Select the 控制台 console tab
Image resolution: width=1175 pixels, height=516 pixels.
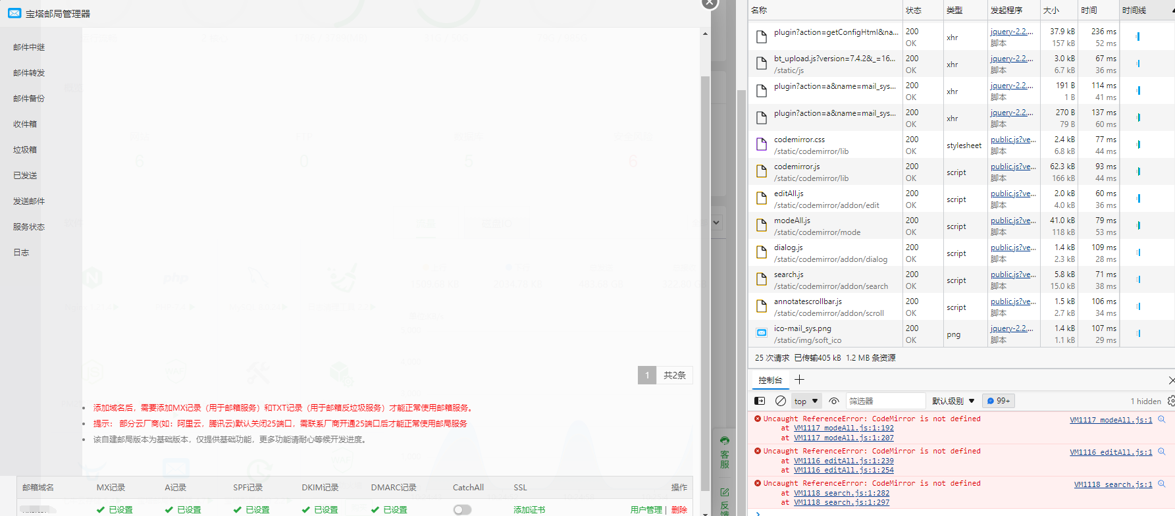[x=770, y=380]
